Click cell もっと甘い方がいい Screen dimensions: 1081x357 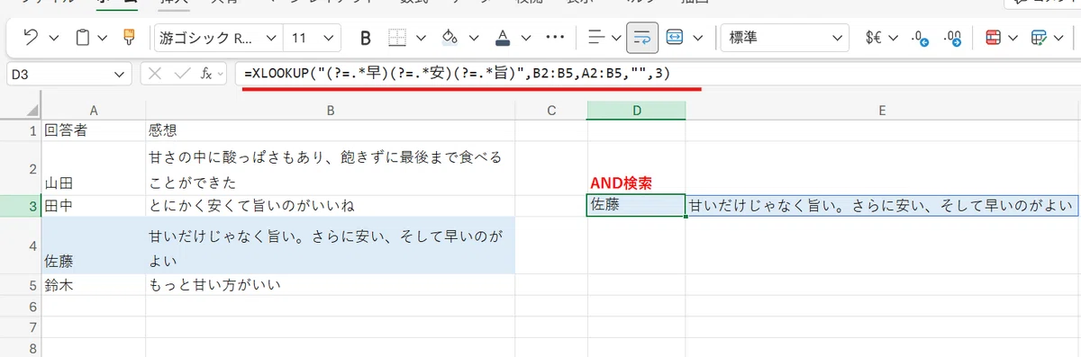(x=331, y=285)
